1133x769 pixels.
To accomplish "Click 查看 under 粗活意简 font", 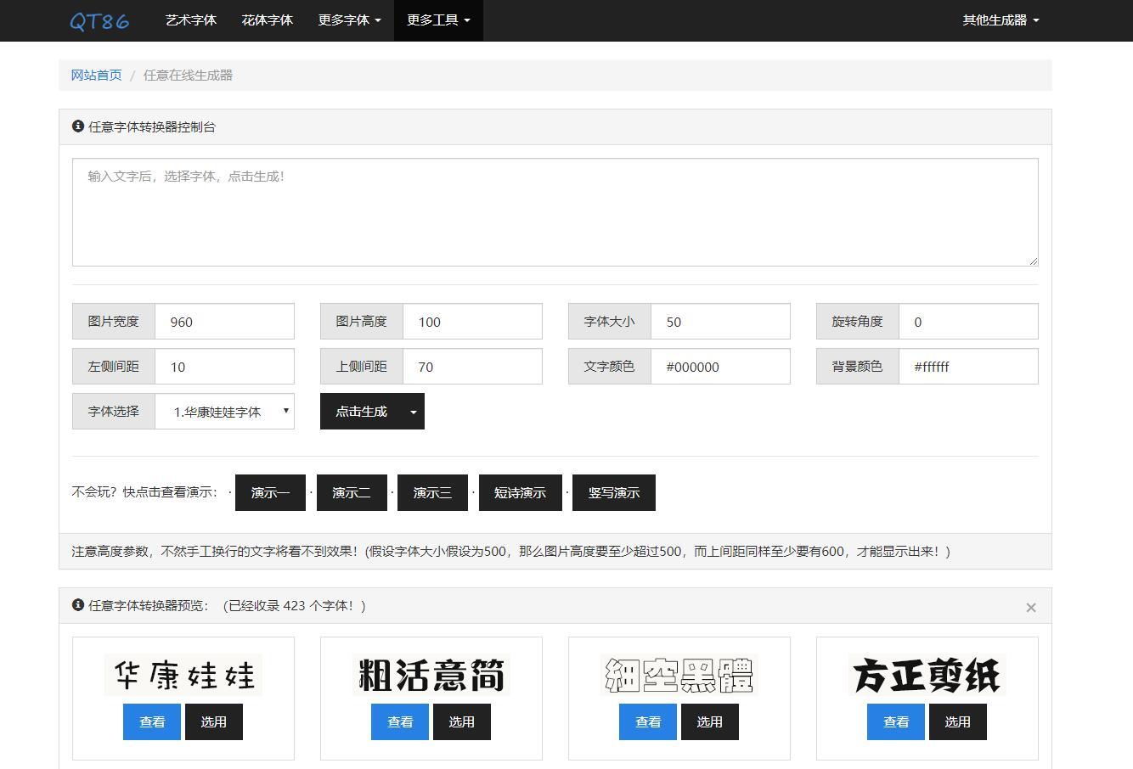I will [400, 722].
